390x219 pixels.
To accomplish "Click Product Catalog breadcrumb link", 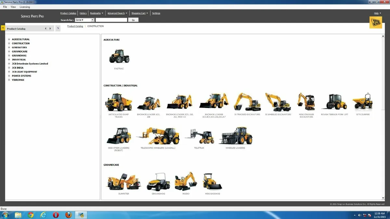I will pos(75,26).
